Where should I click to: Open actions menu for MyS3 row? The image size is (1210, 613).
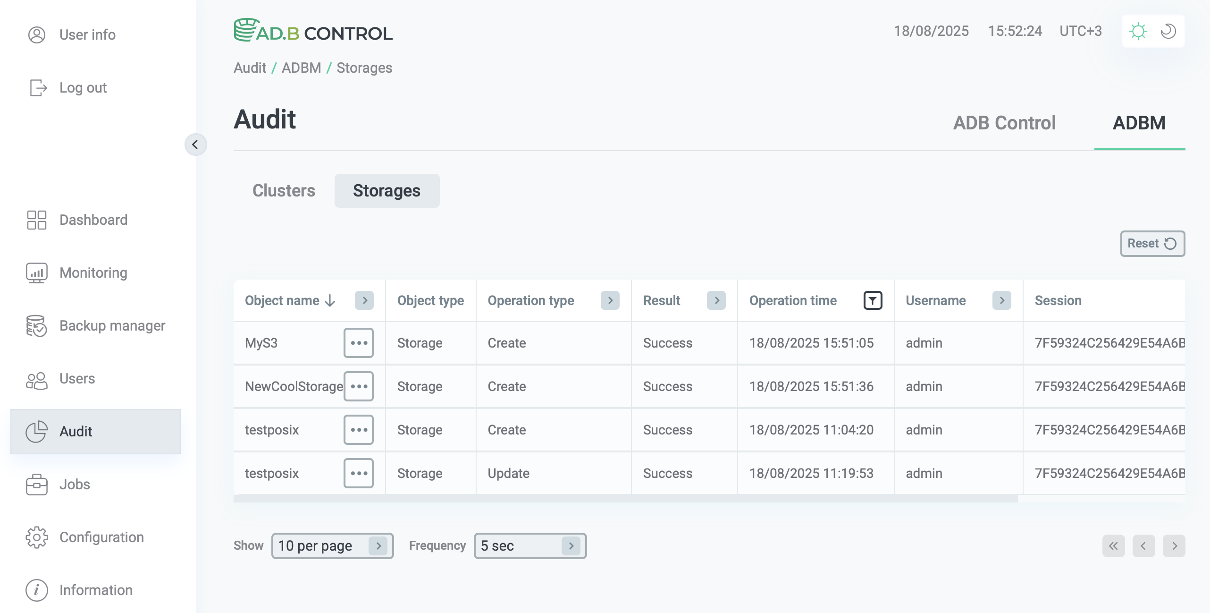[358, 343]
